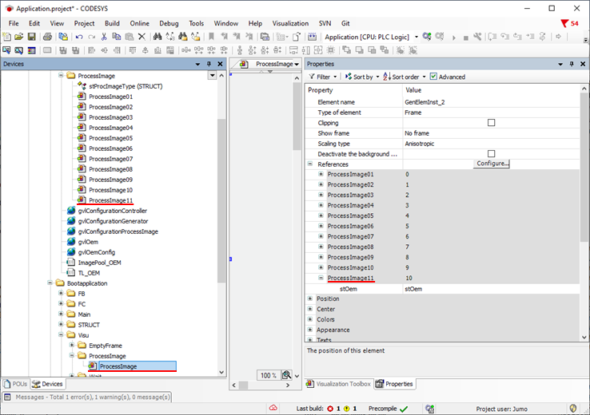590x415 pixels.
Task: Click the Login gear icon
Action: click(427, 37)
